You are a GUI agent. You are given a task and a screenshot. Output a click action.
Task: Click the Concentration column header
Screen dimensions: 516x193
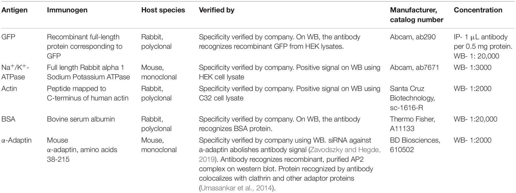tap(478, 10)
